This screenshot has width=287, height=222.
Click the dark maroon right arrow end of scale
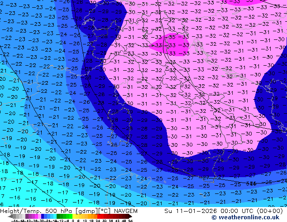click(130, 217)
